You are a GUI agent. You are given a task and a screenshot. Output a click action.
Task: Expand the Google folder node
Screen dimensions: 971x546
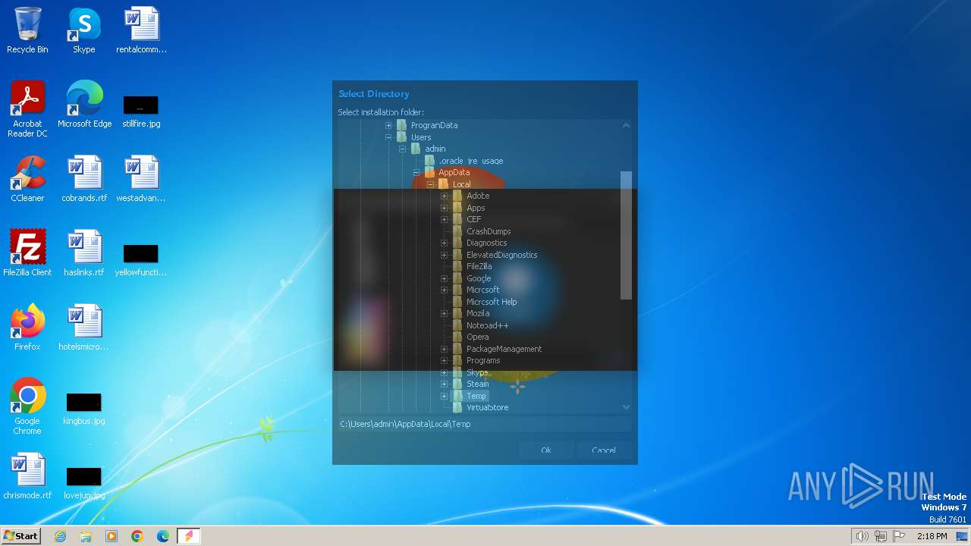(445, 278)
